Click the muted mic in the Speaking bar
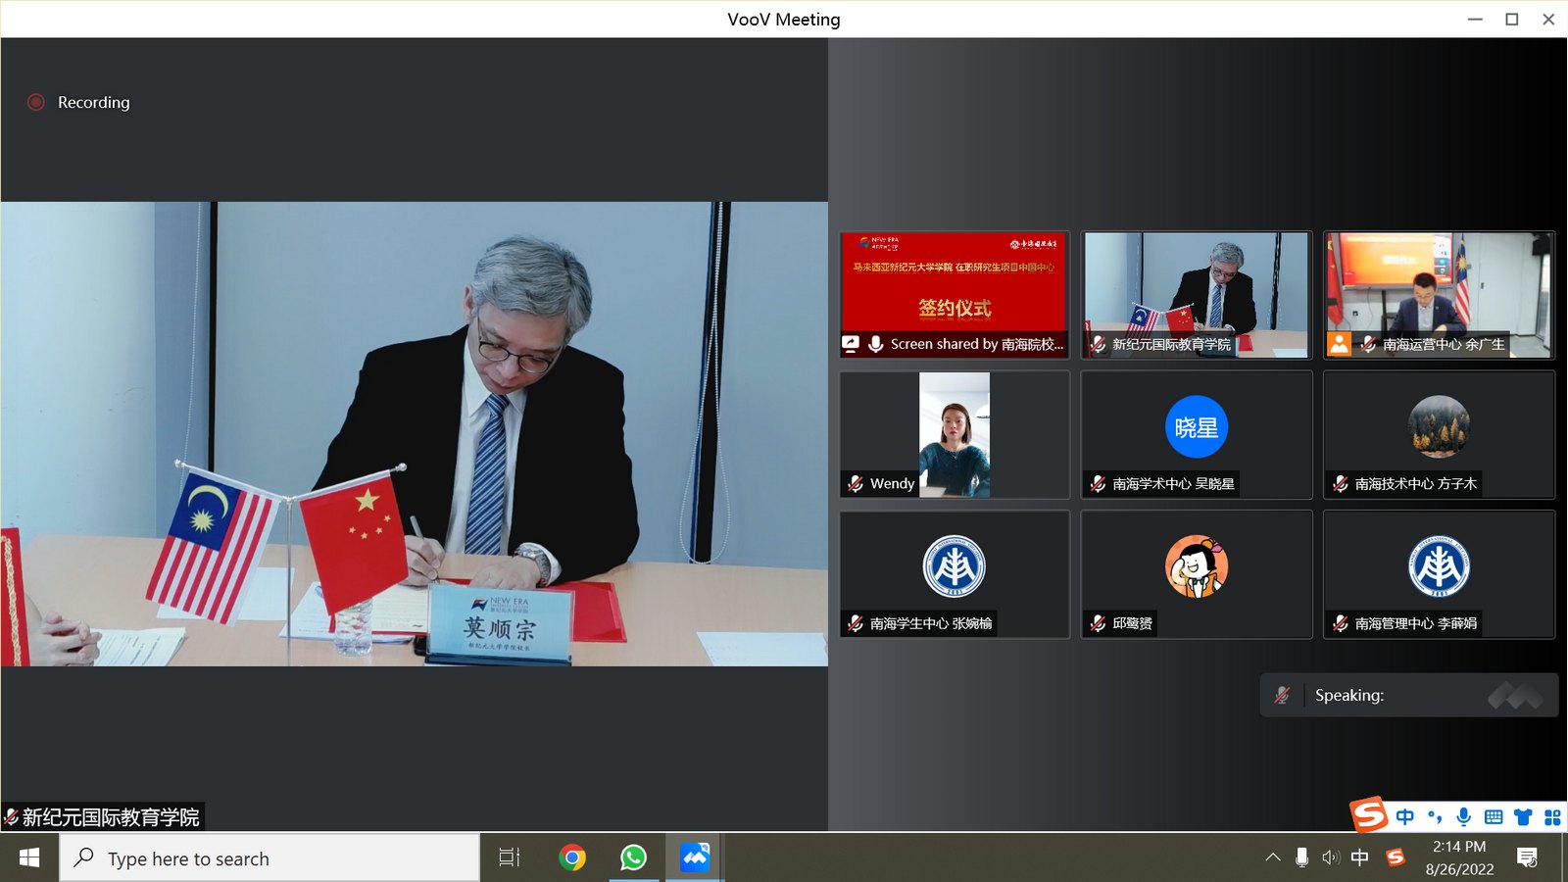This screenshot has width=1568, height=882. [1282, 695]
